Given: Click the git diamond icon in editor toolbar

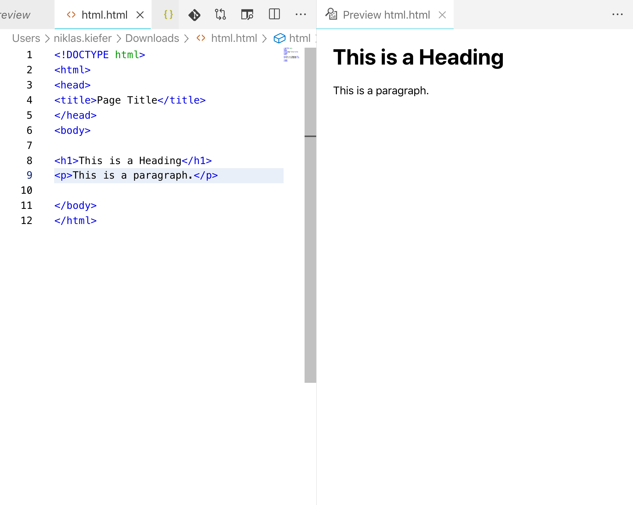Looking at the screenshot, I should [x=194, y=15].
